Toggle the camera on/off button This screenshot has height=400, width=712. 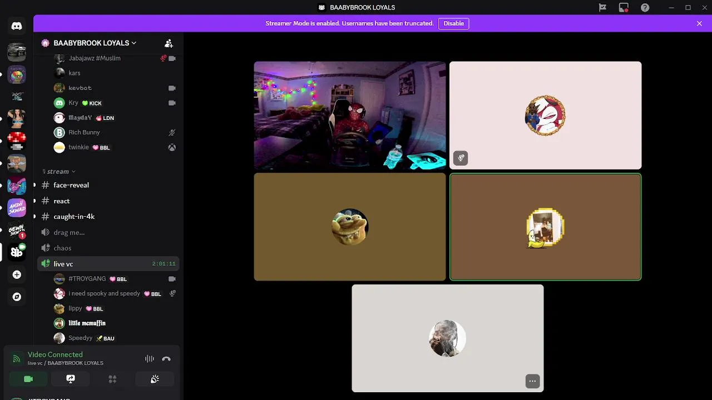coord(28,379)
